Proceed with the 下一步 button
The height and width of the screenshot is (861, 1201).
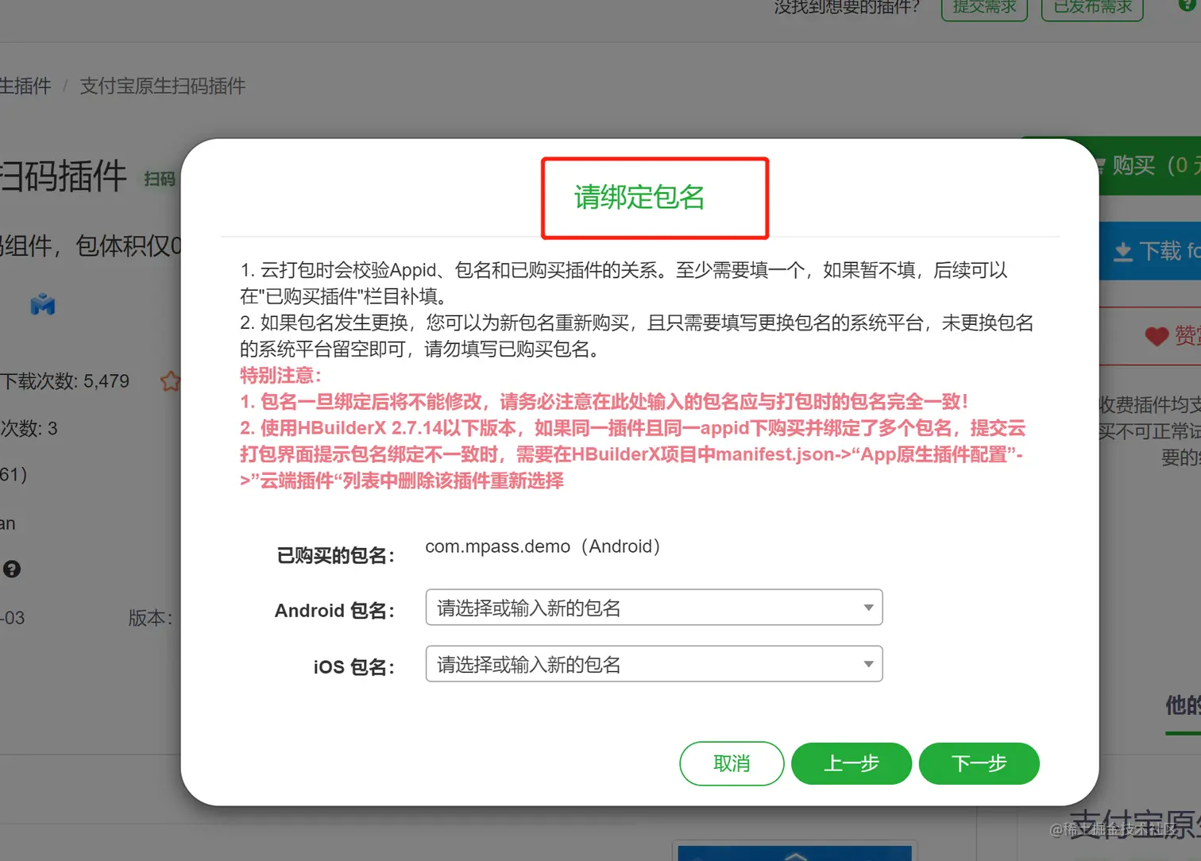pyautogui.click(x=979, y=763)
